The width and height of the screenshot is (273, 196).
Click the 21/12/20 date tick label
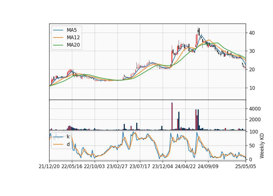(x=49, y=166)
